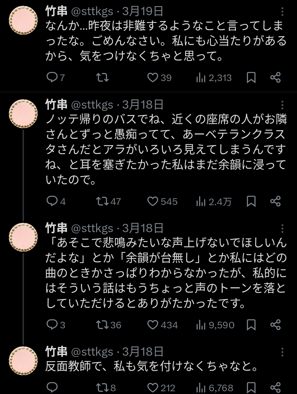
Task: Share the March 19 tweet
Action: click(x=275, y=77)
